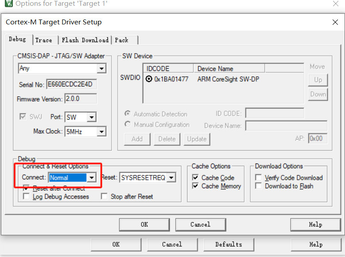The image size is (345, 257).
Task: Expand the Port SW dropdown
Action: (x=91, y=117)
